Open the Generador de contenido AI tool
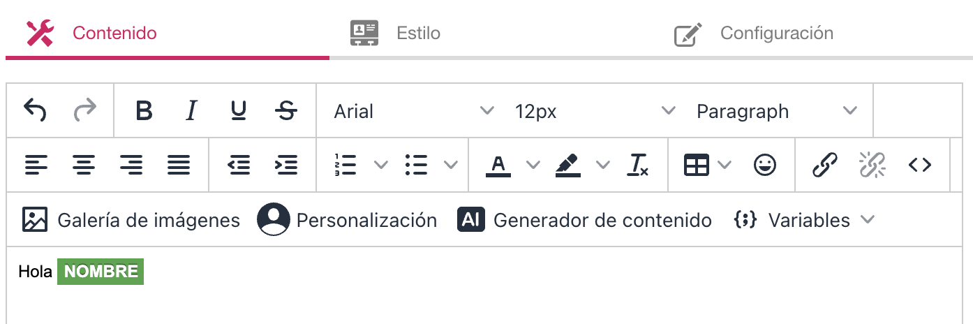Image resolution: width=973 pixels, height=324 pixels. coord(585,220)
